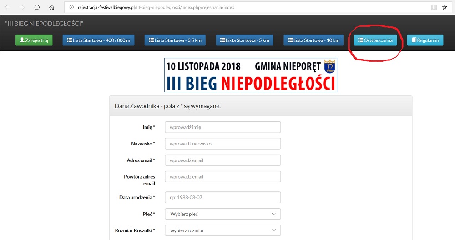Expand the Płeć dropdown
Image resolution: width=455 pixels, height=240 pixels.
point(222,214)
